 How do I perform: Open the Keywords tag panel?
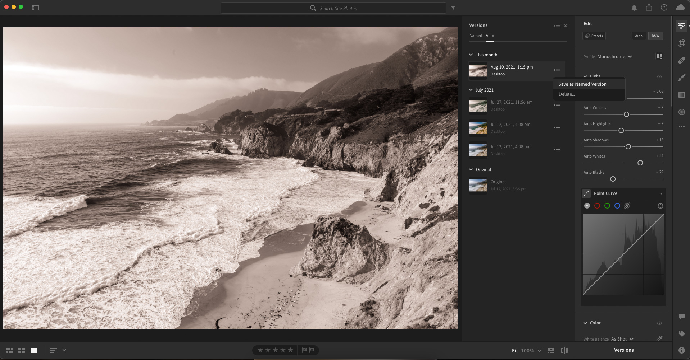681,333
